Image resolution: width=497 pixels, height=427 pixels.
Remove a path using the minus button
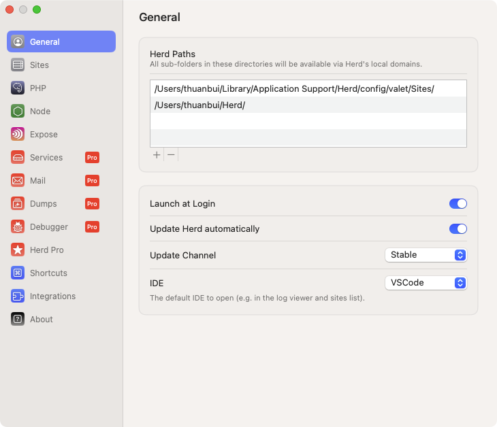click(171, 155)
